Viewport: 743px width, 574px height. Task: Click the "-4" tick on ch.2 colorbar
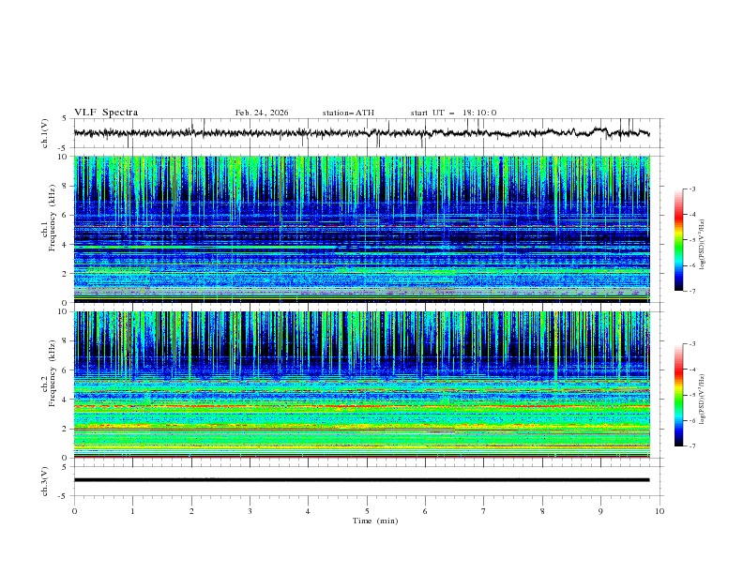(x=692, y=370)
